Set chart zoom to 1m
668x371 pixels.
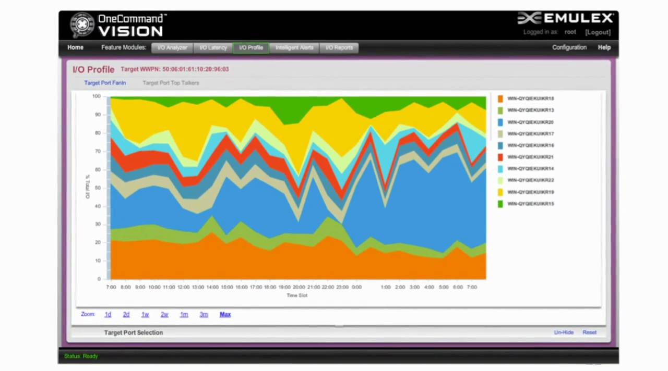coord(184,315)
